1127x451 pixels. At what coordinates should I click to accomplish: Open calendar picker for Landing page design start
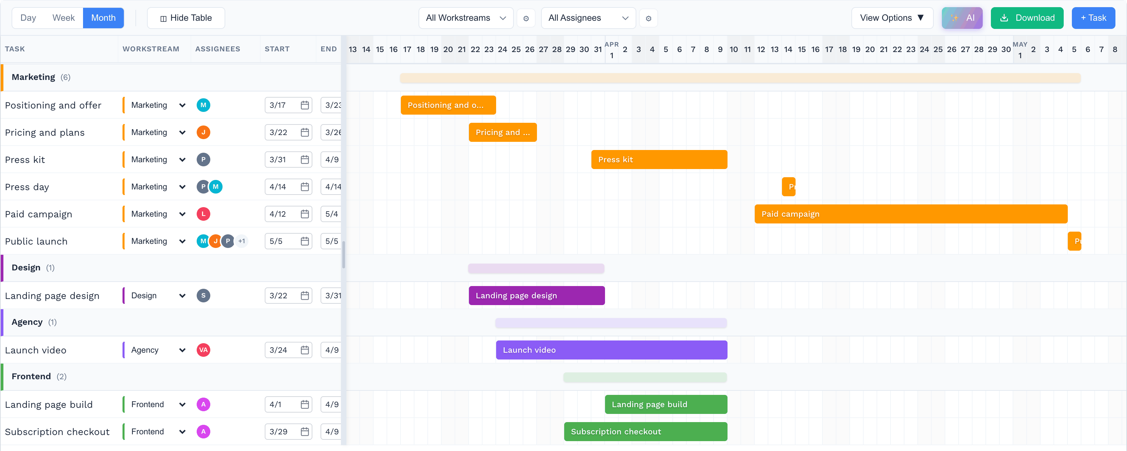(x=305, y=296)
